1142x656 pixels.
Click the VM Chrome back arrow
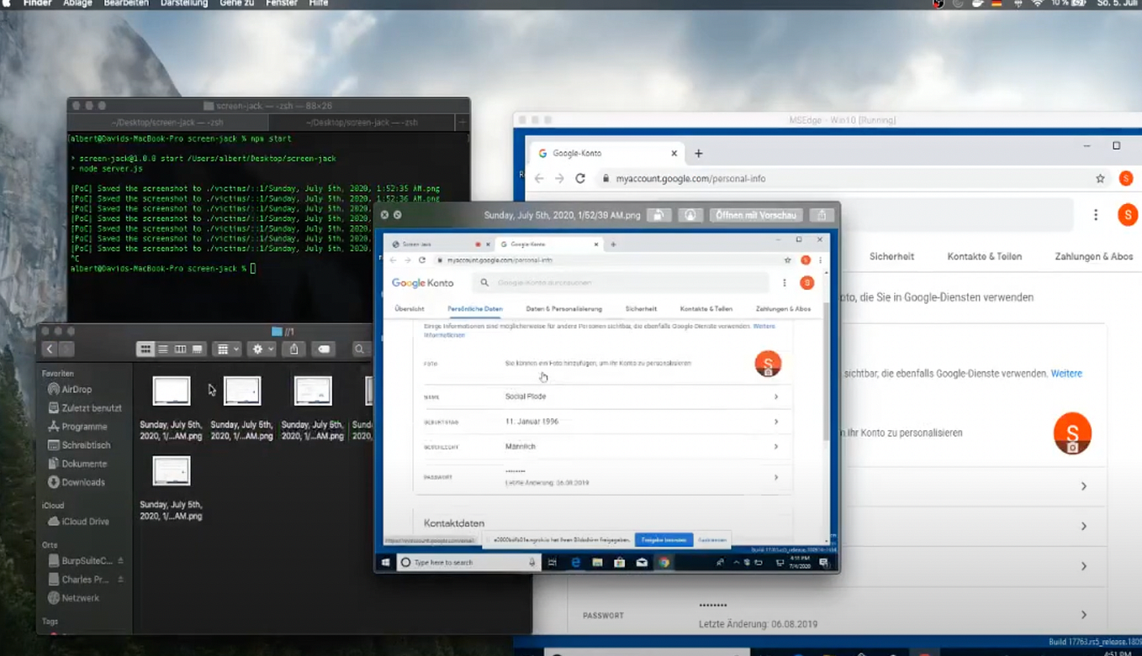click(x=539, y=178)
